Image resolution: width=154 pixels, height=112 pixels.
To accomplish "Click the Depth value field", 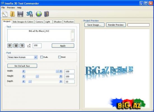I will pos(69,82).
